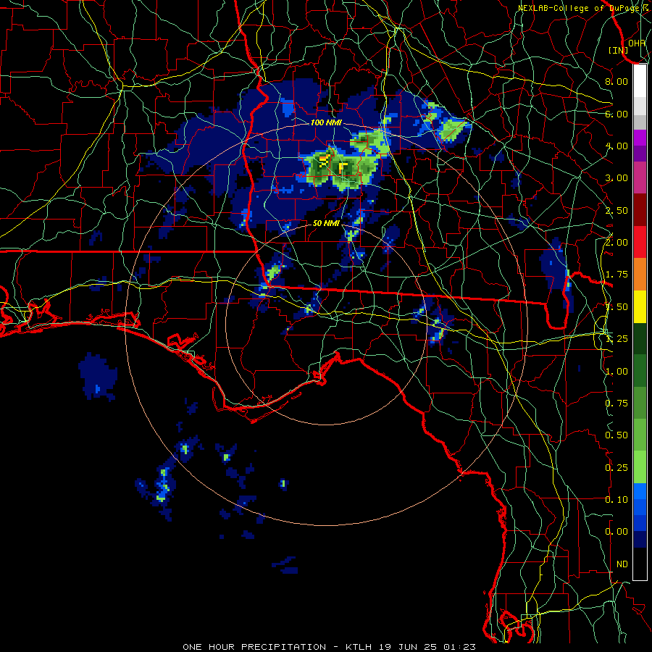652x652 pixels.
Task: Click the '6.00' legend value
Action: 617,114
